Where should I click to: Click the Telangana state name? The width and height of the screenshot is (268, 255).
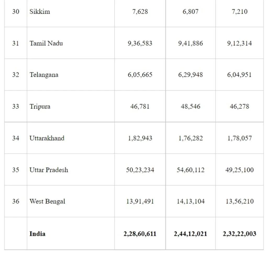pos(44,75)
